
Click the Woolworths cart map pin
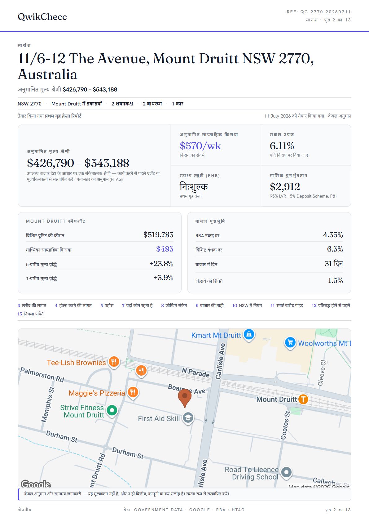[290, 343]
